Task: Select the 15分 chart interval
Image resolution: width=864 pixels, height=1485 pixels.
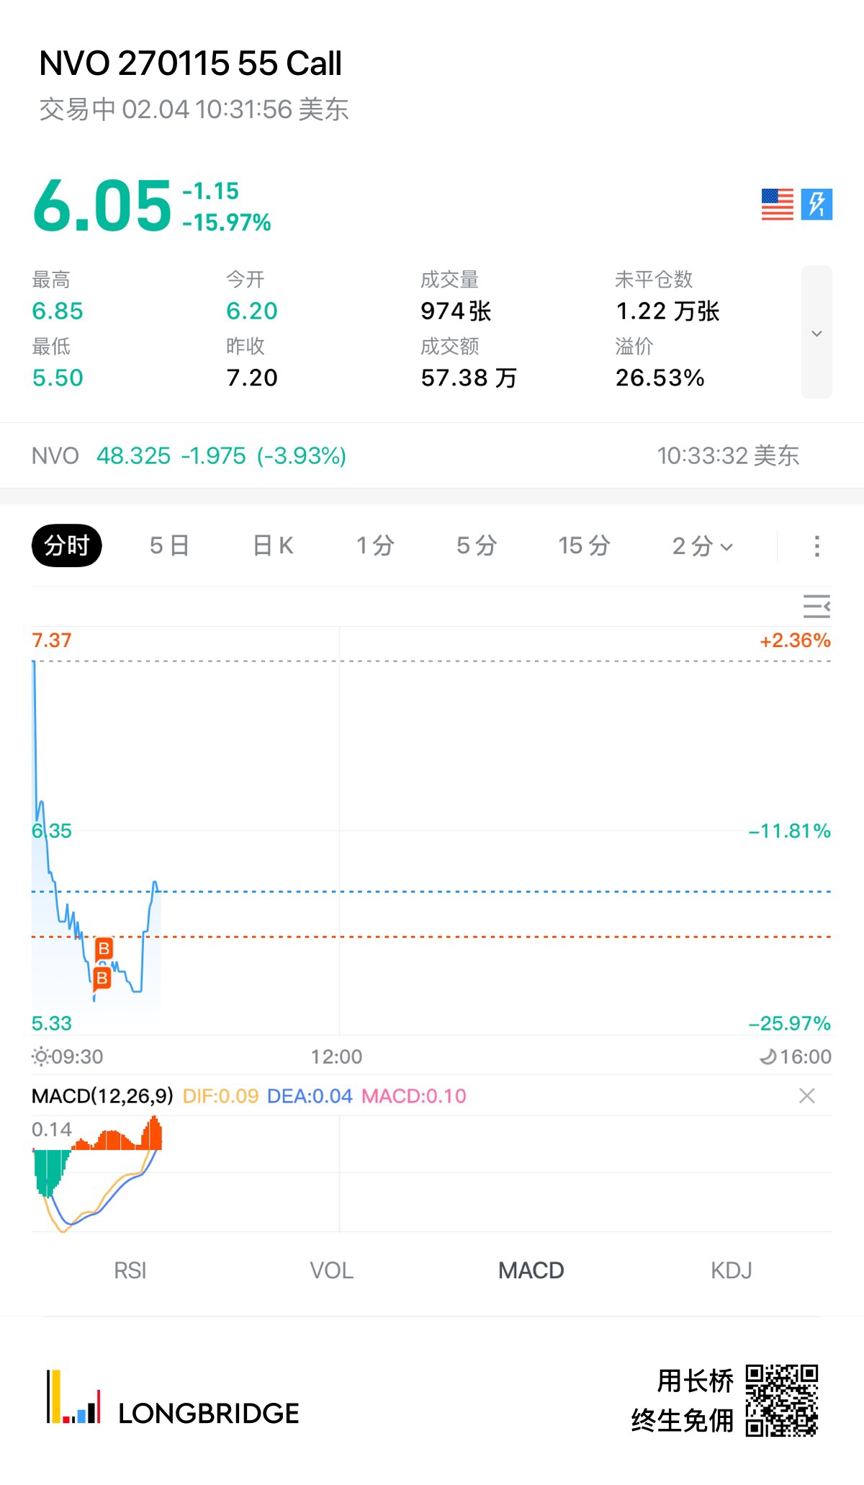Action: point(584,546)
